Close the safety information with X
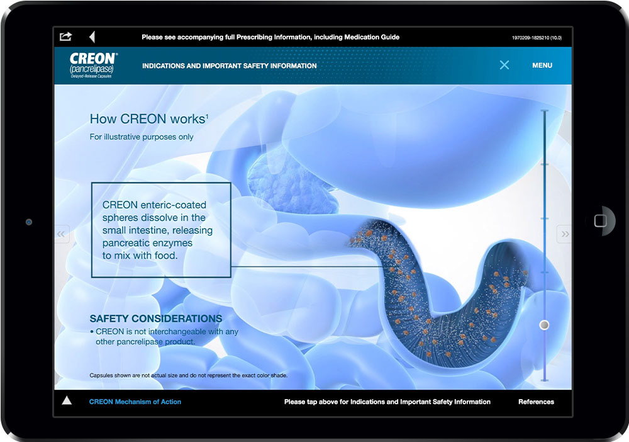 point(504,65)
